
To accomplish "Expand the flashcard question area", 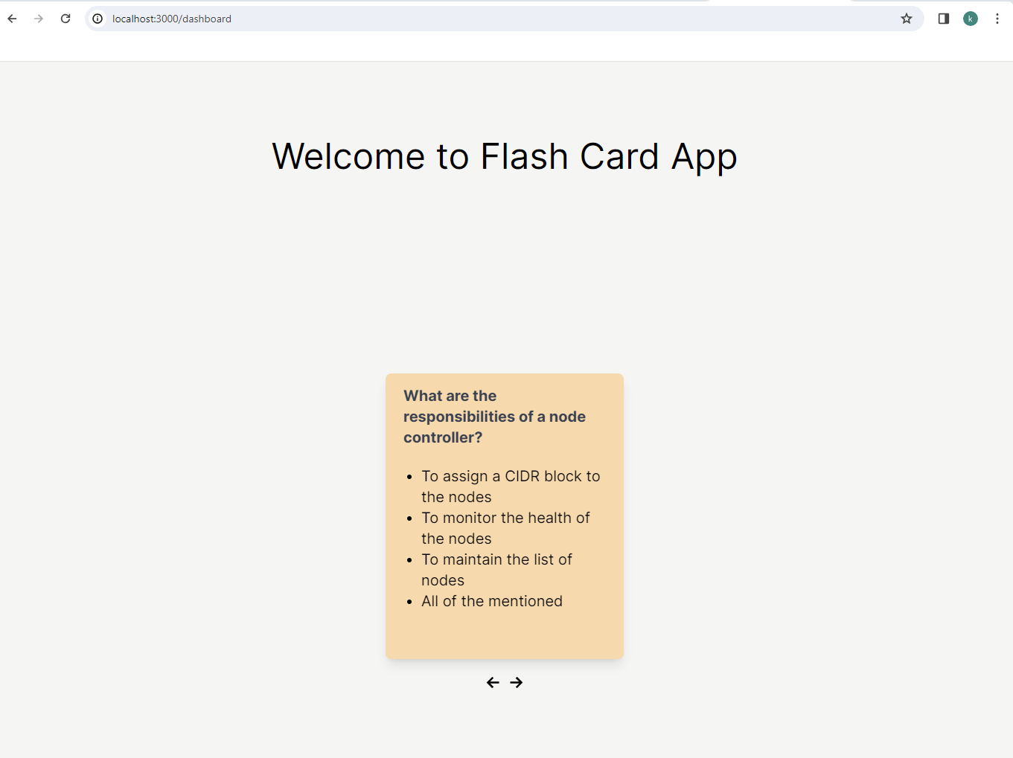I will point(494,417).
